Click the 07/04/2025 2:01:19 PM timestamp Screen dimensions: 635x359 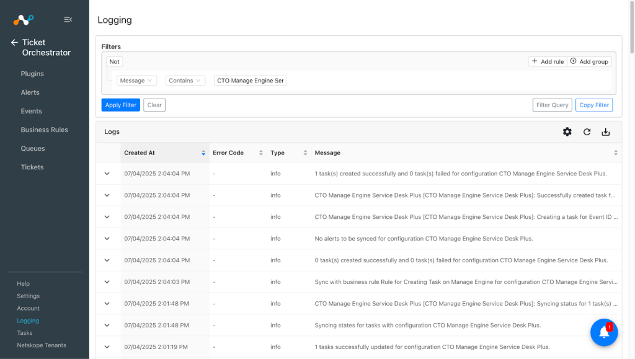156,347
